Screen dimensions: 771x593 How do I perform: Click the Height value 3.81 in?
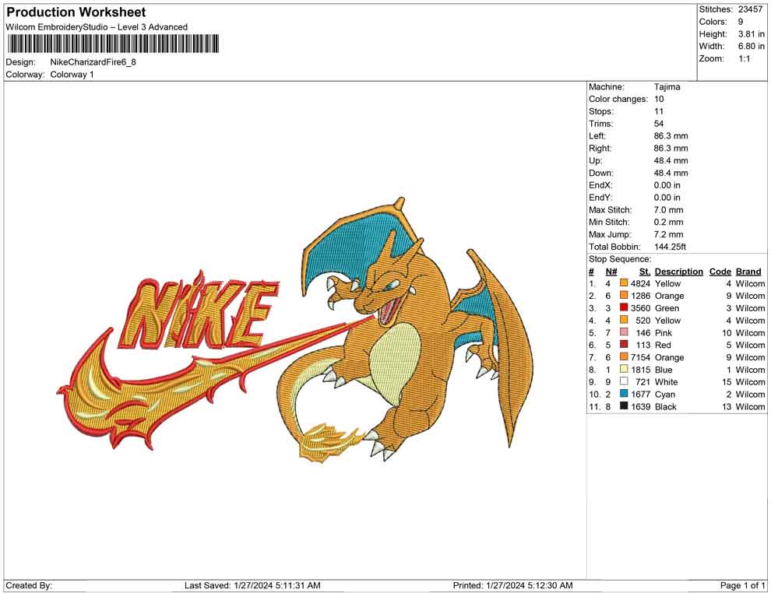click(x=752, y=34)
